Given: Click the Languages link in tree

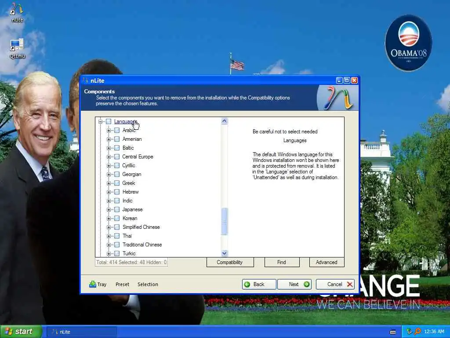Looking at the screenshot, I should (x=126, y=121).
